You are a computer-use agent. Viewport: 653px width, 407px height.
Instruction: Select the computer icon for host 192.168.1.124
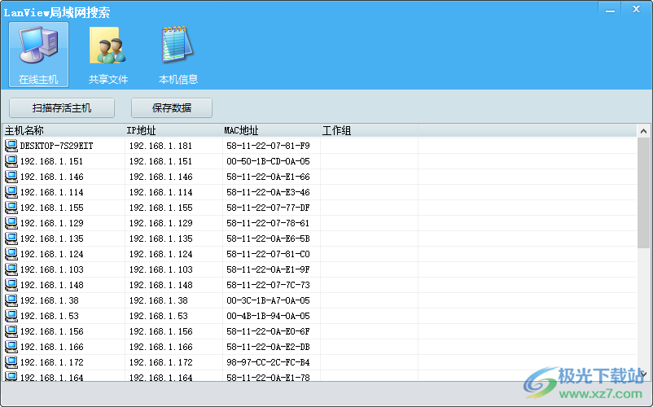11,254
